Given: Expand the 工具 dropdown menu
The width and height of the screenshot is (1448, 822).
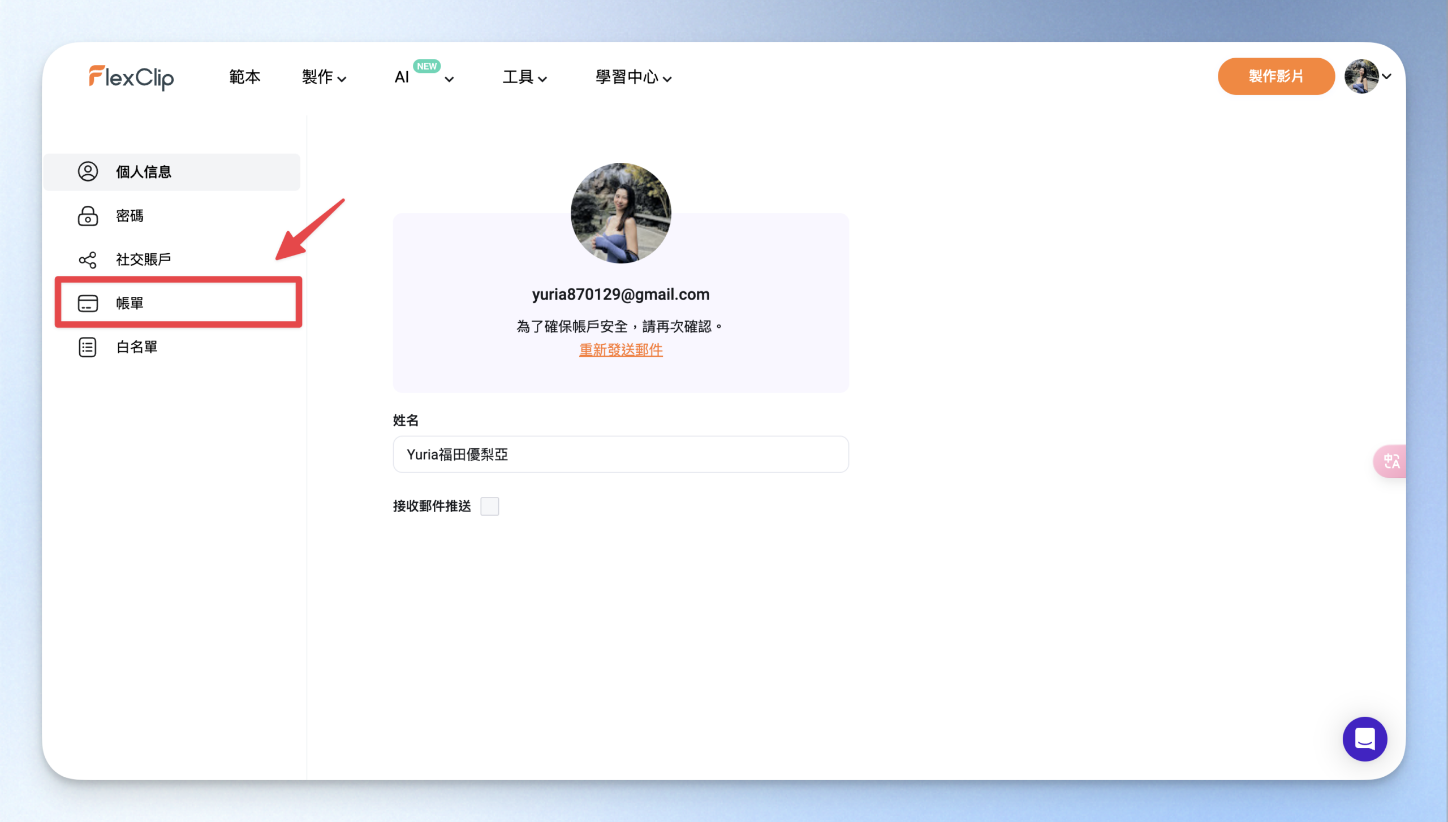Looking at the screenshot, I should pos(525,77).
